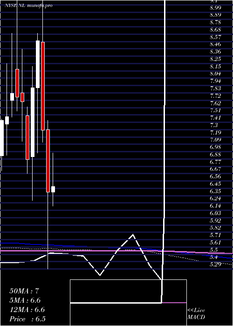Click the 8.99 price axis label
Viewport: 233px width, 326px height.
(215, 8)
